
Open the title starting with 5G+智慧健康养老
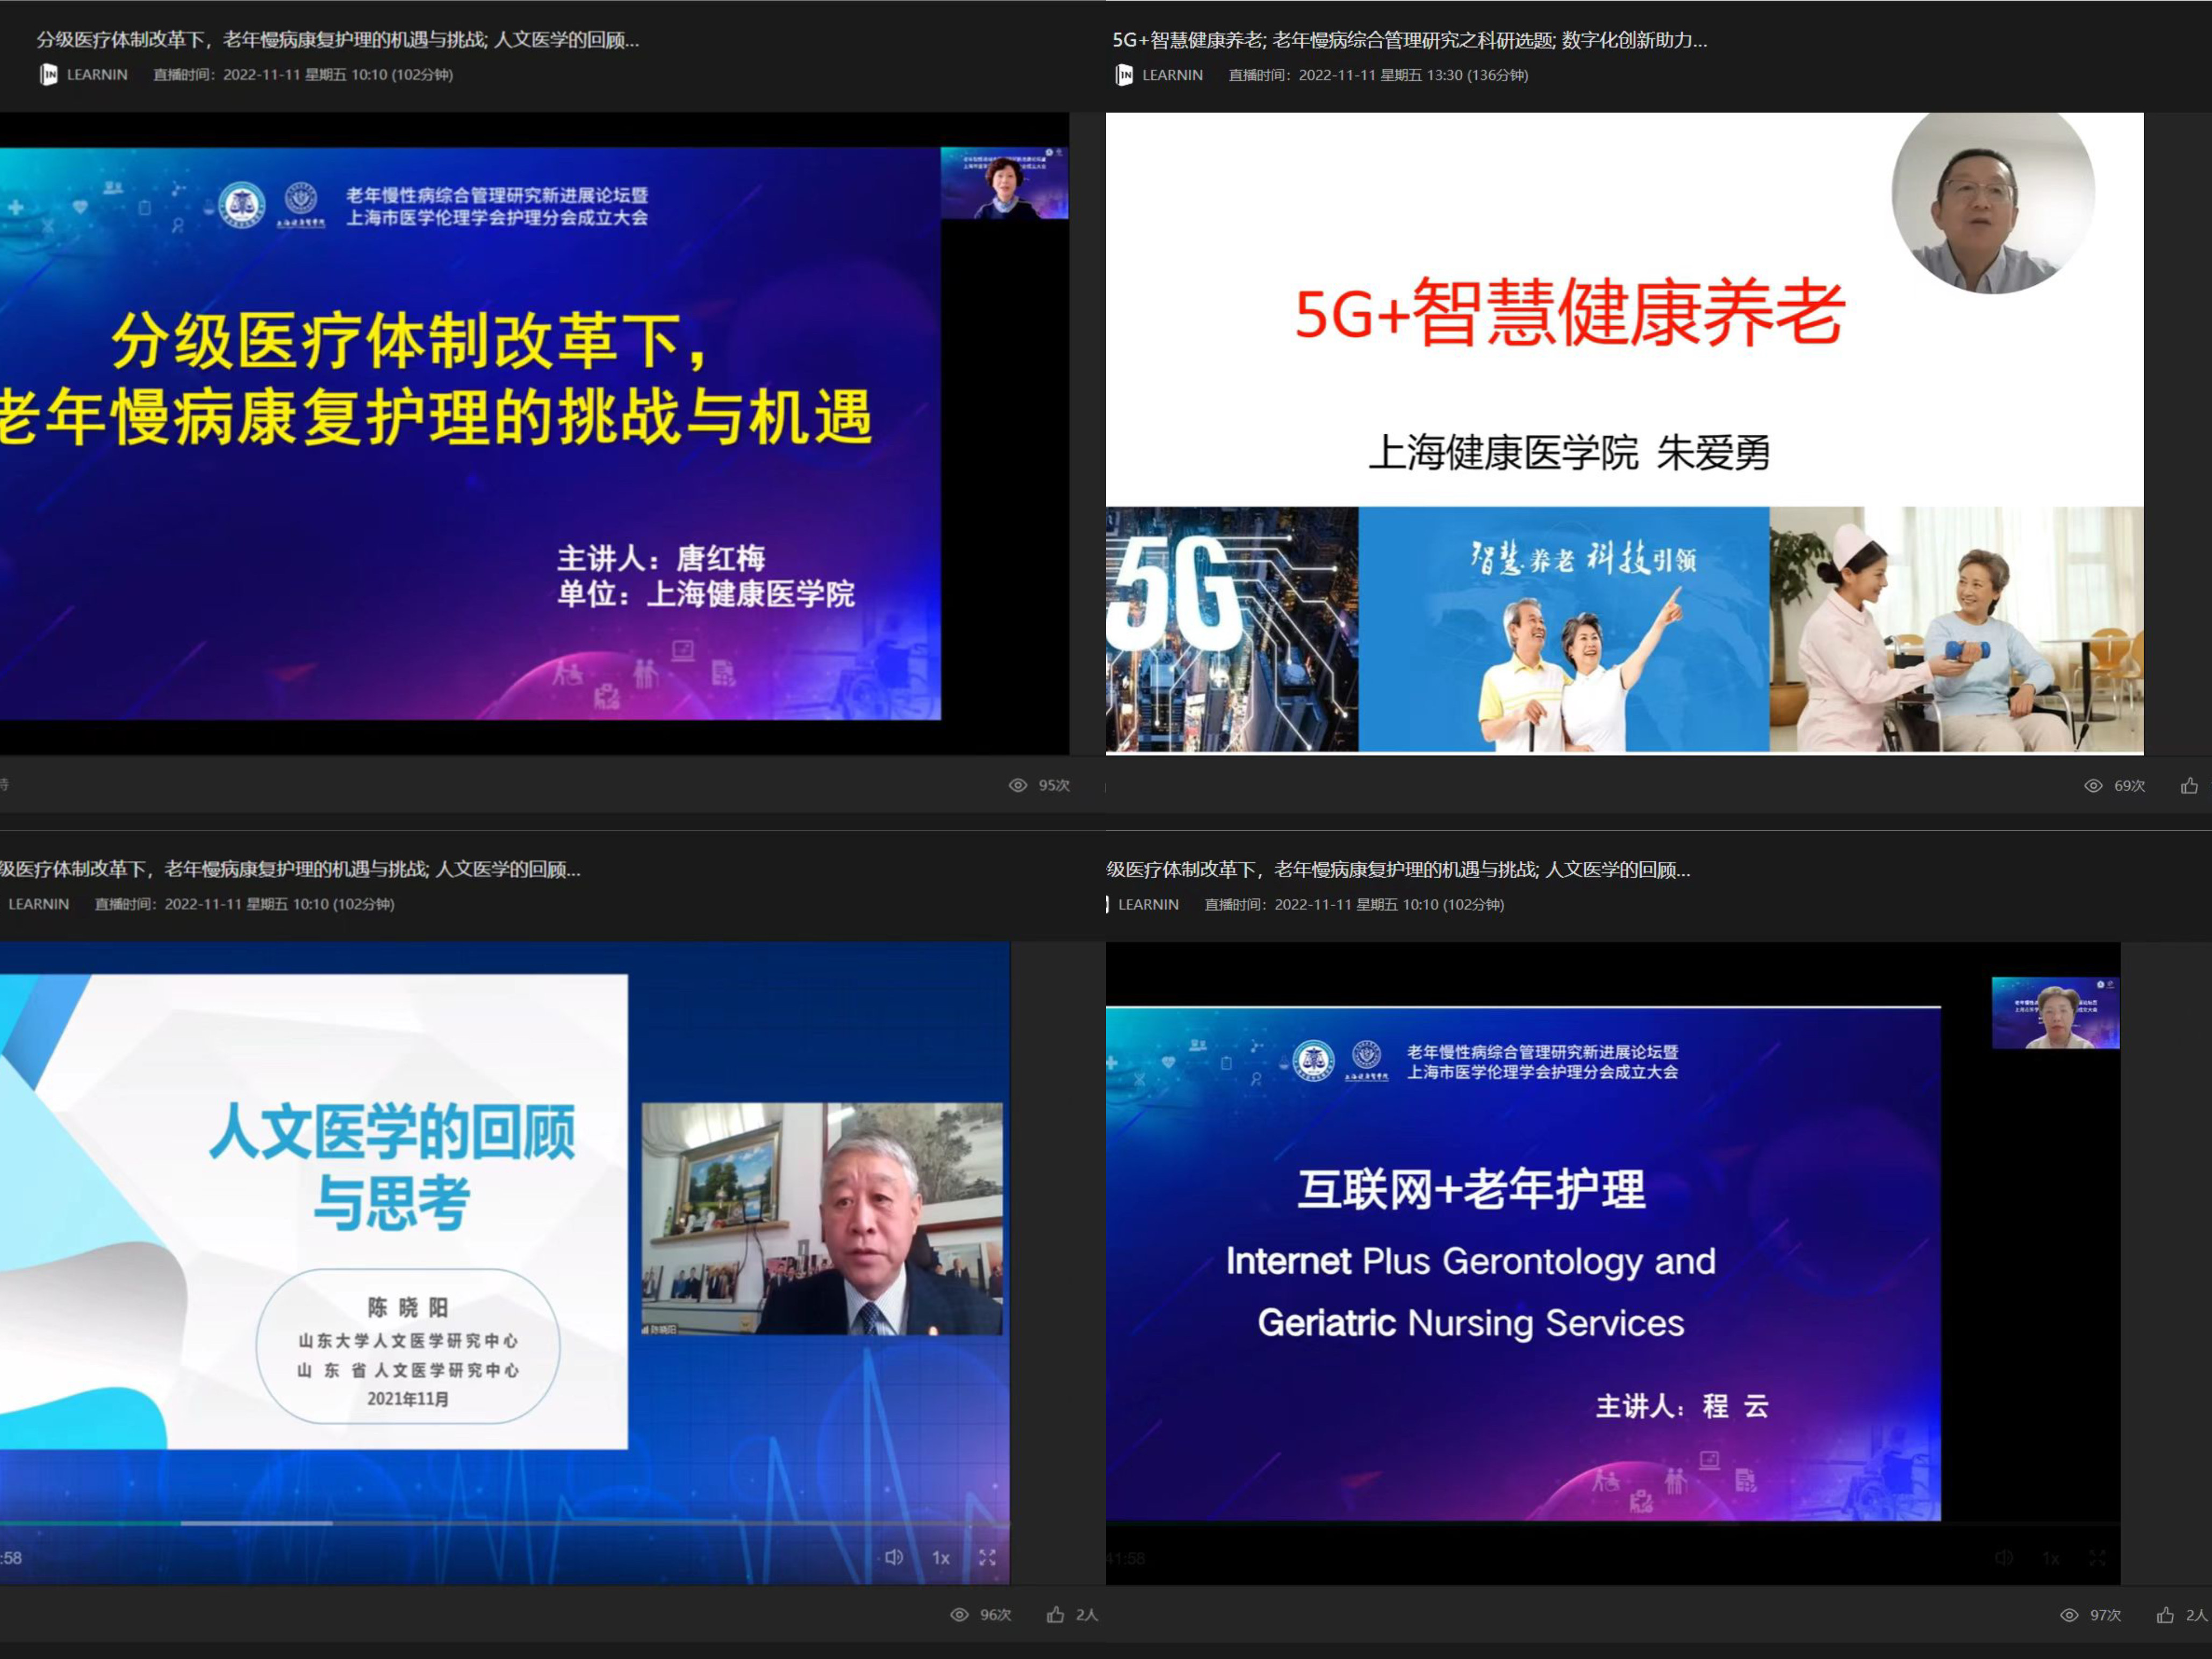coord(1409,40)
